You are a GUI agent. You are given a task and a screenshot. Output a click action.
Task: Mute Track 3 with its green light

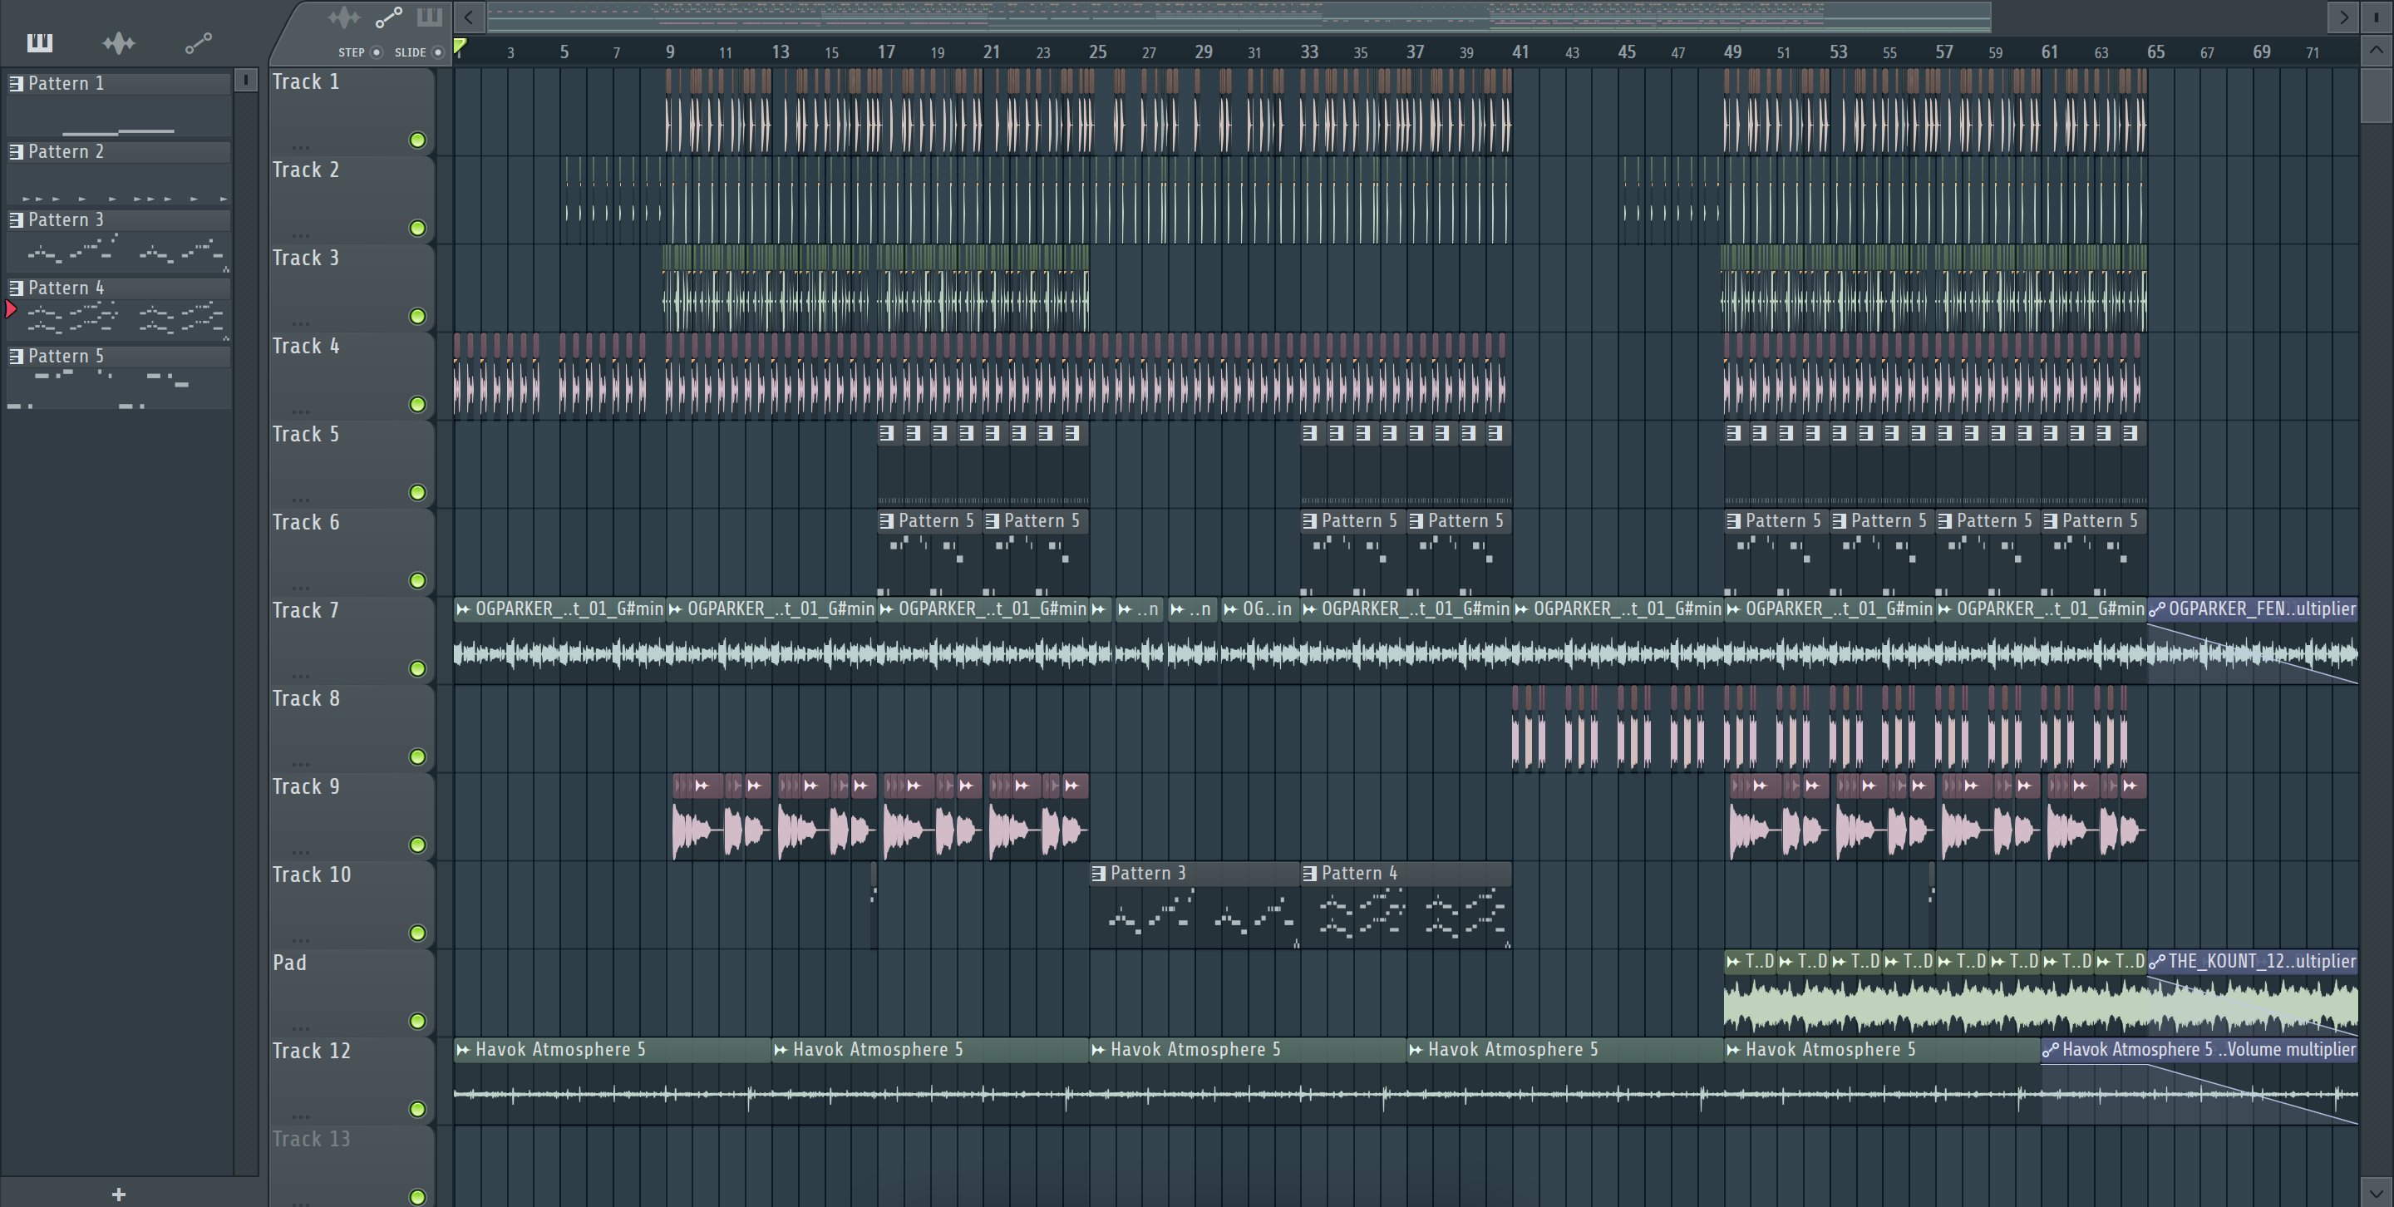pos(417,317)
